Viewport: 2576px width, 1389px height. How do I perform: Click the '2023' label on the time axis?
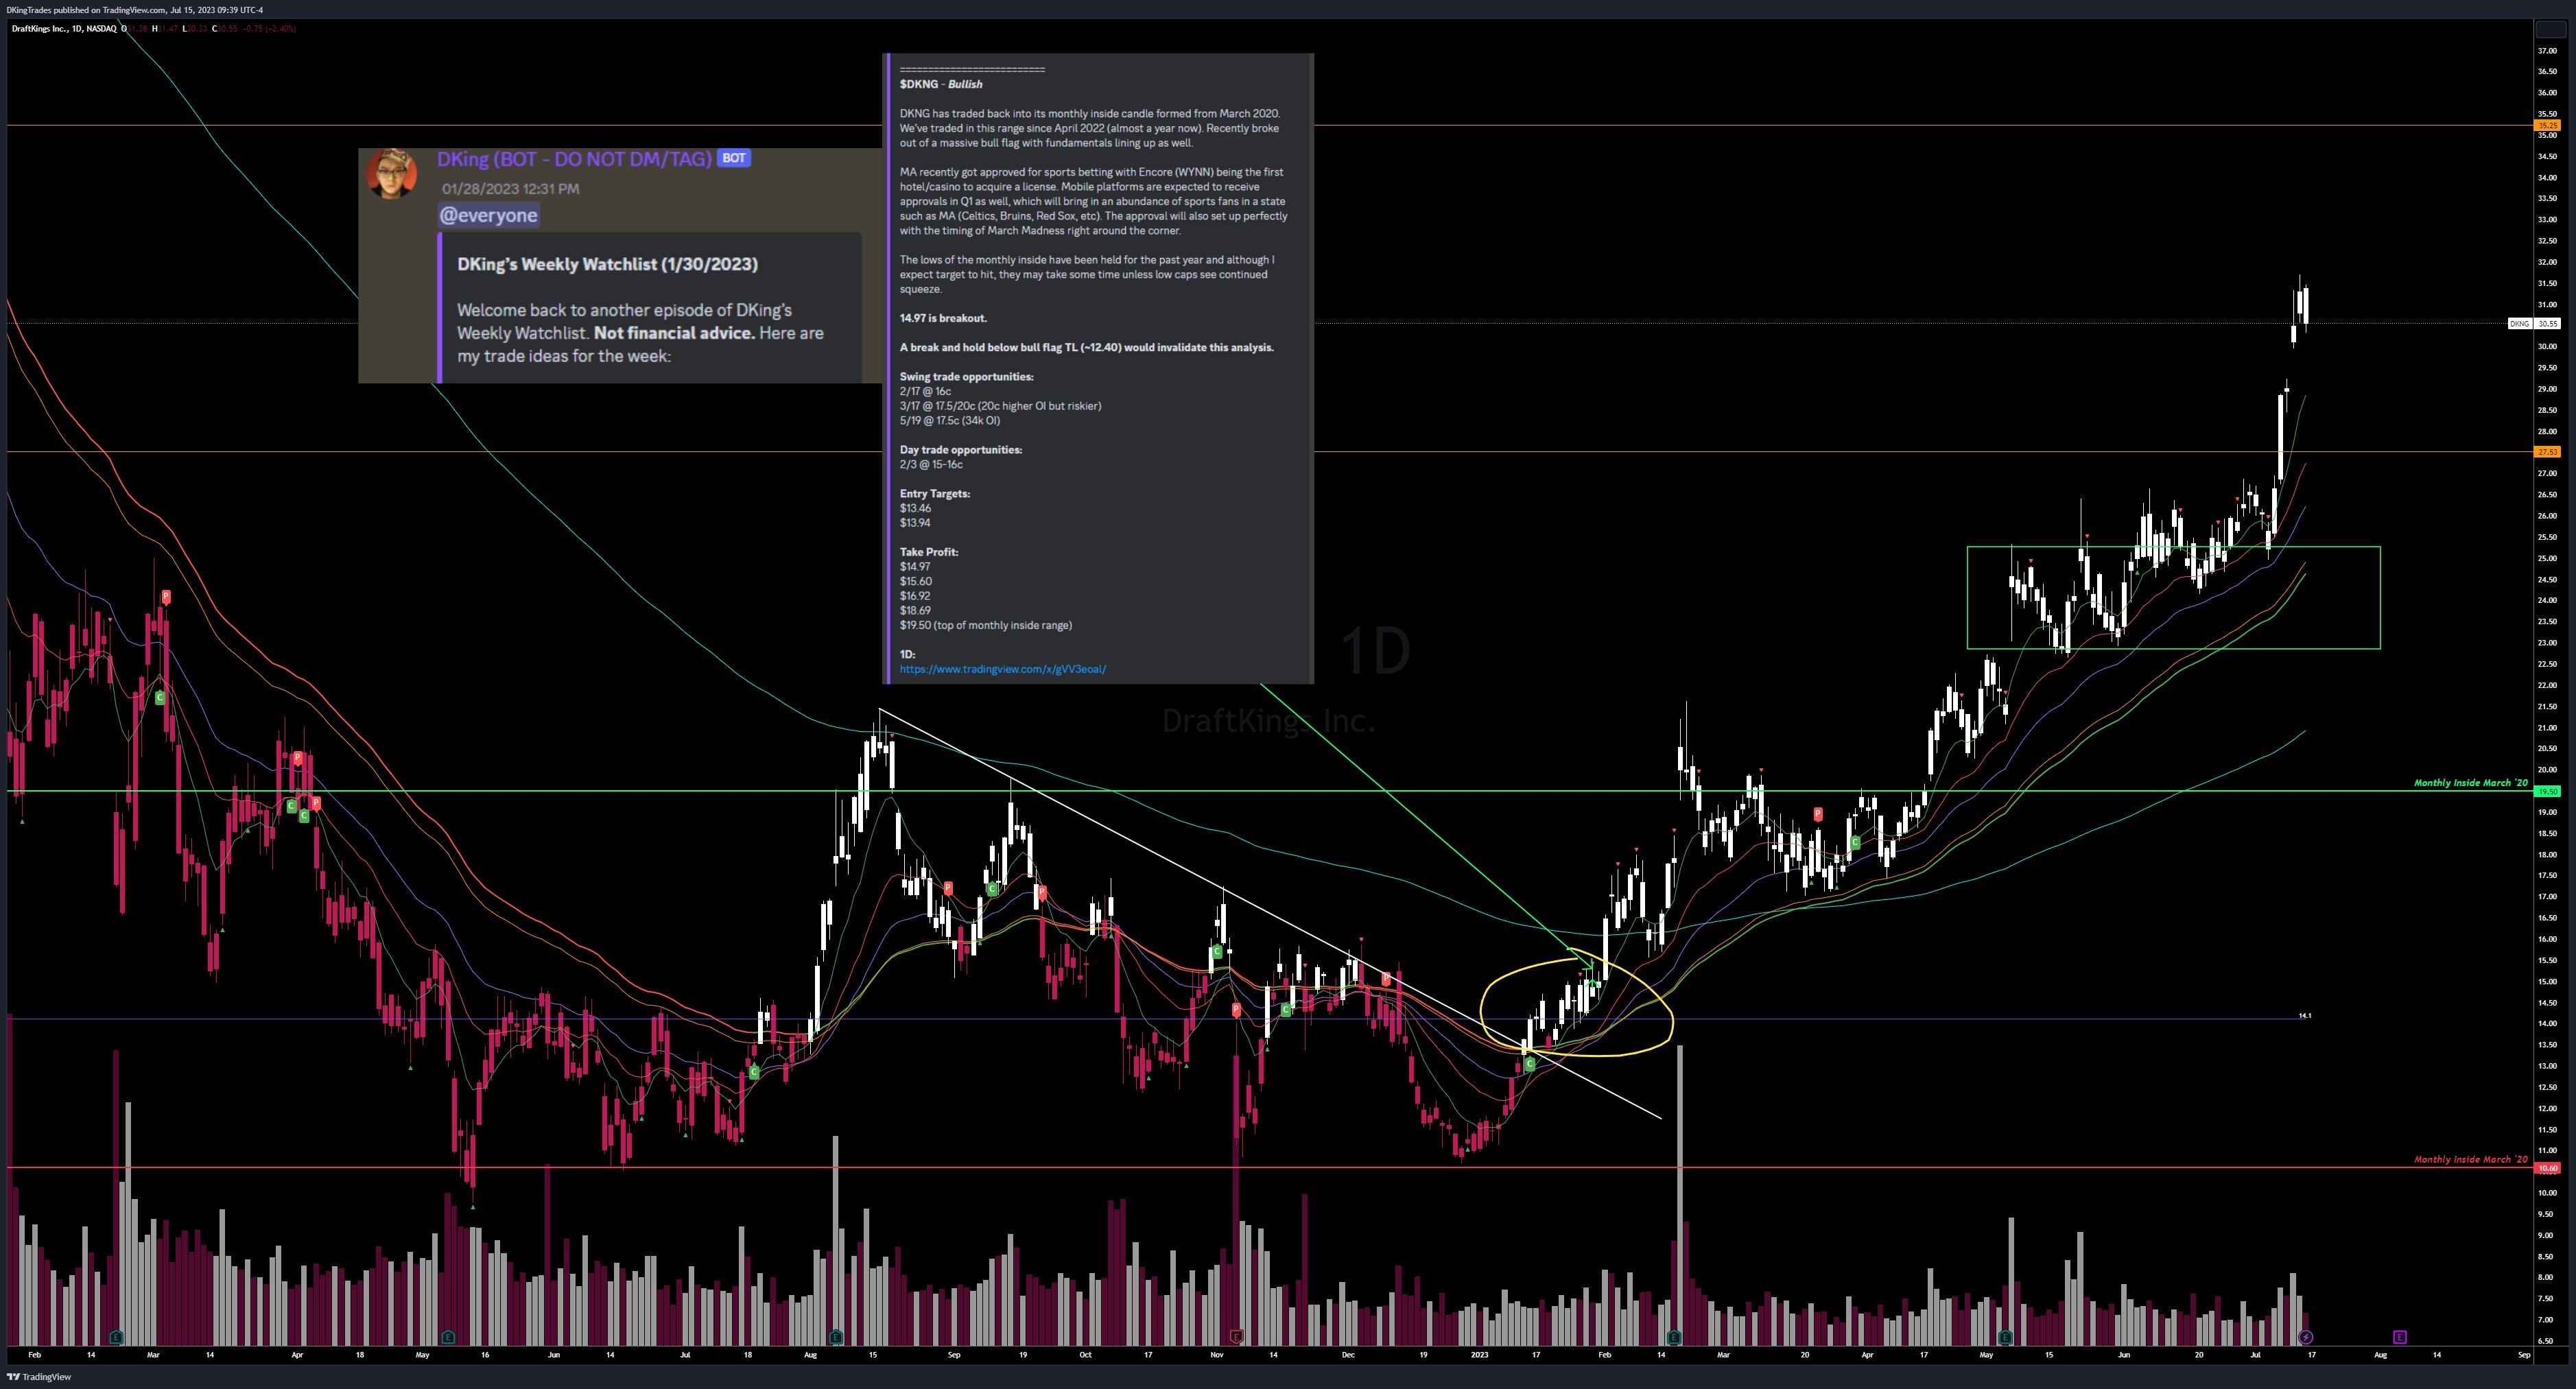[1479, 1355]
